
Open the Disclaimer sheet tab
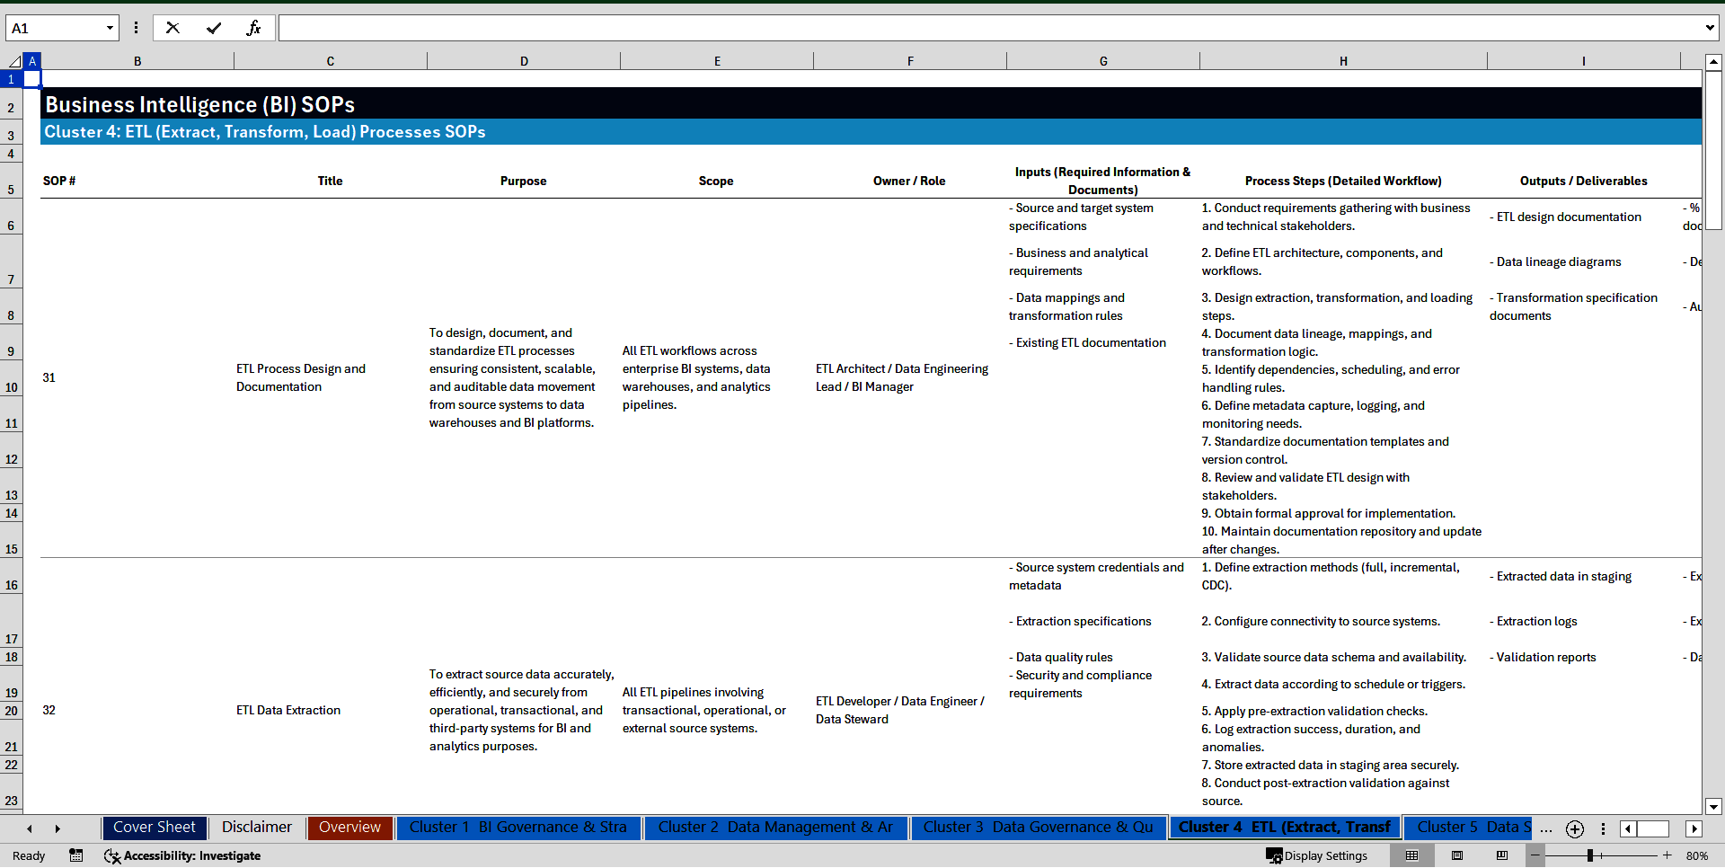pyautogui.click(x=256, y=828)
